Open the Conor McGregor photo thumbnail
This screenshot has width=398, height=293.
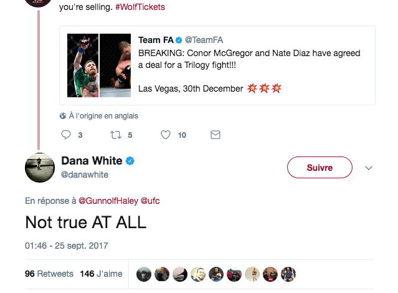[x=83, y=65]
